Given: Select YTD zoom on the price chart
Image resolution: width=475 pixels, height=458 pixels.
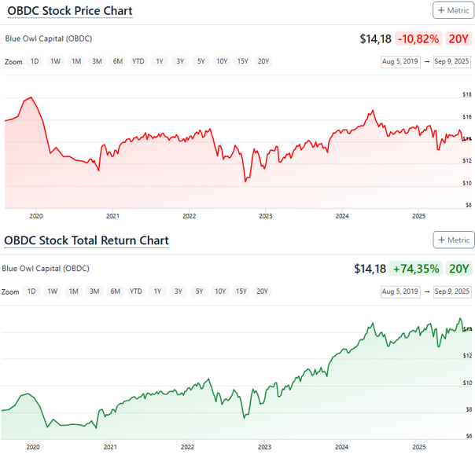Looking at the screenshot, I should pyautogui.click(x=138, y=61).
